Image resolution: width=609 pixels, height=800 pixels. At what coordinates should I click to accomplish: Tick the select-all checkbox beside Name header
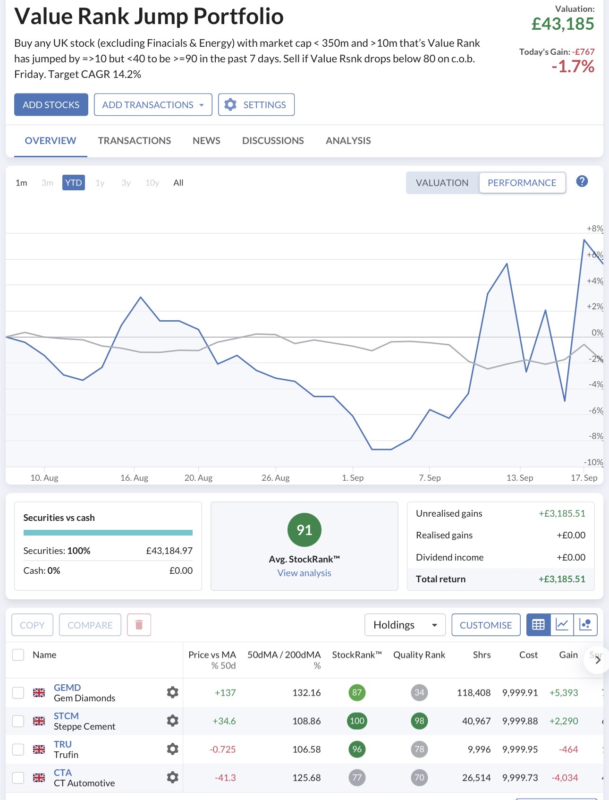point(18,655)
